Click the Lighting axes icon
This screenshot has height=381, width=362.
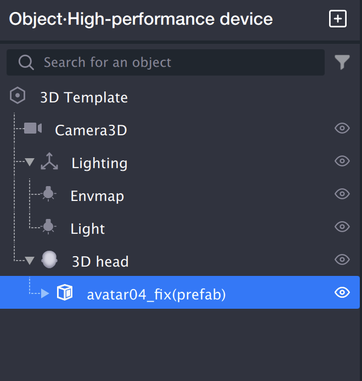[x=49, y=161]
